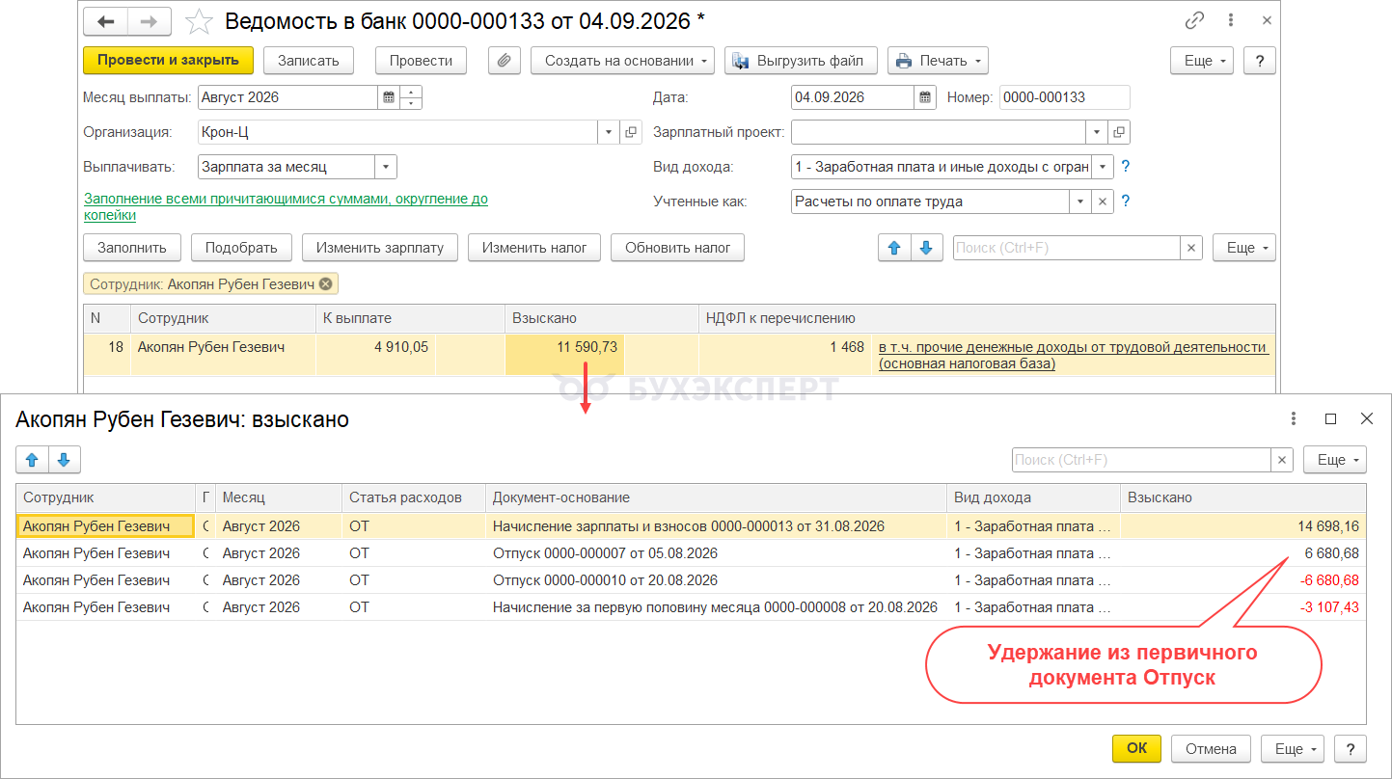This screenshot has height=779, width=1392.
Task: Open the Организация record with the open icon
Action: (x=632, y=132)
